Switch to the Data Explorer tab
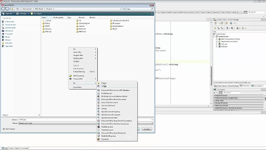The image size is (266, 150). click(257, 86)
